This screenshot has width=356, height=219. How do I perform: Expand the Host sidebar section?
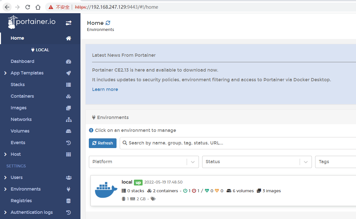coord(5,154)
